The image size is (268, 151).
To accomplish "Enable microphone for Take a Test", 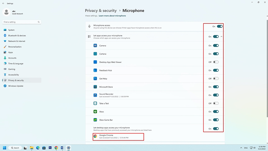I will 216,103.
